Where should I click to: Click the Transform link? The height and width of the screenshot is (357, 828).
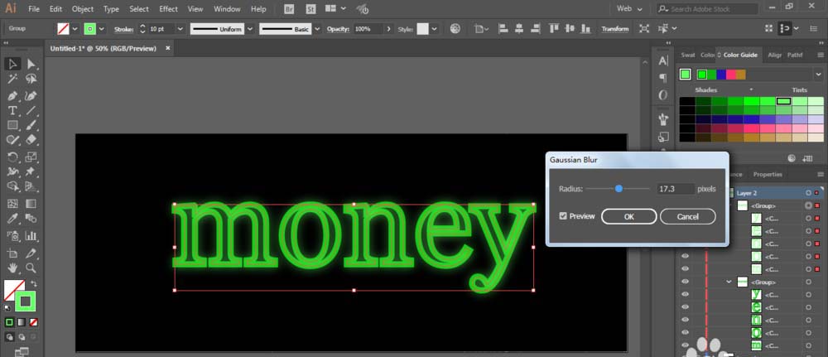(x=615, y=29)
